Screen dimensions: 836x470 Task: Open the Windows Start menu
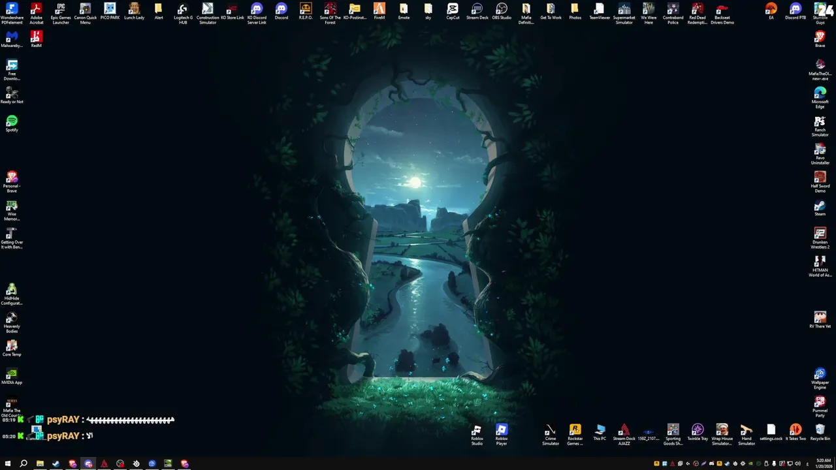(8, 463)
